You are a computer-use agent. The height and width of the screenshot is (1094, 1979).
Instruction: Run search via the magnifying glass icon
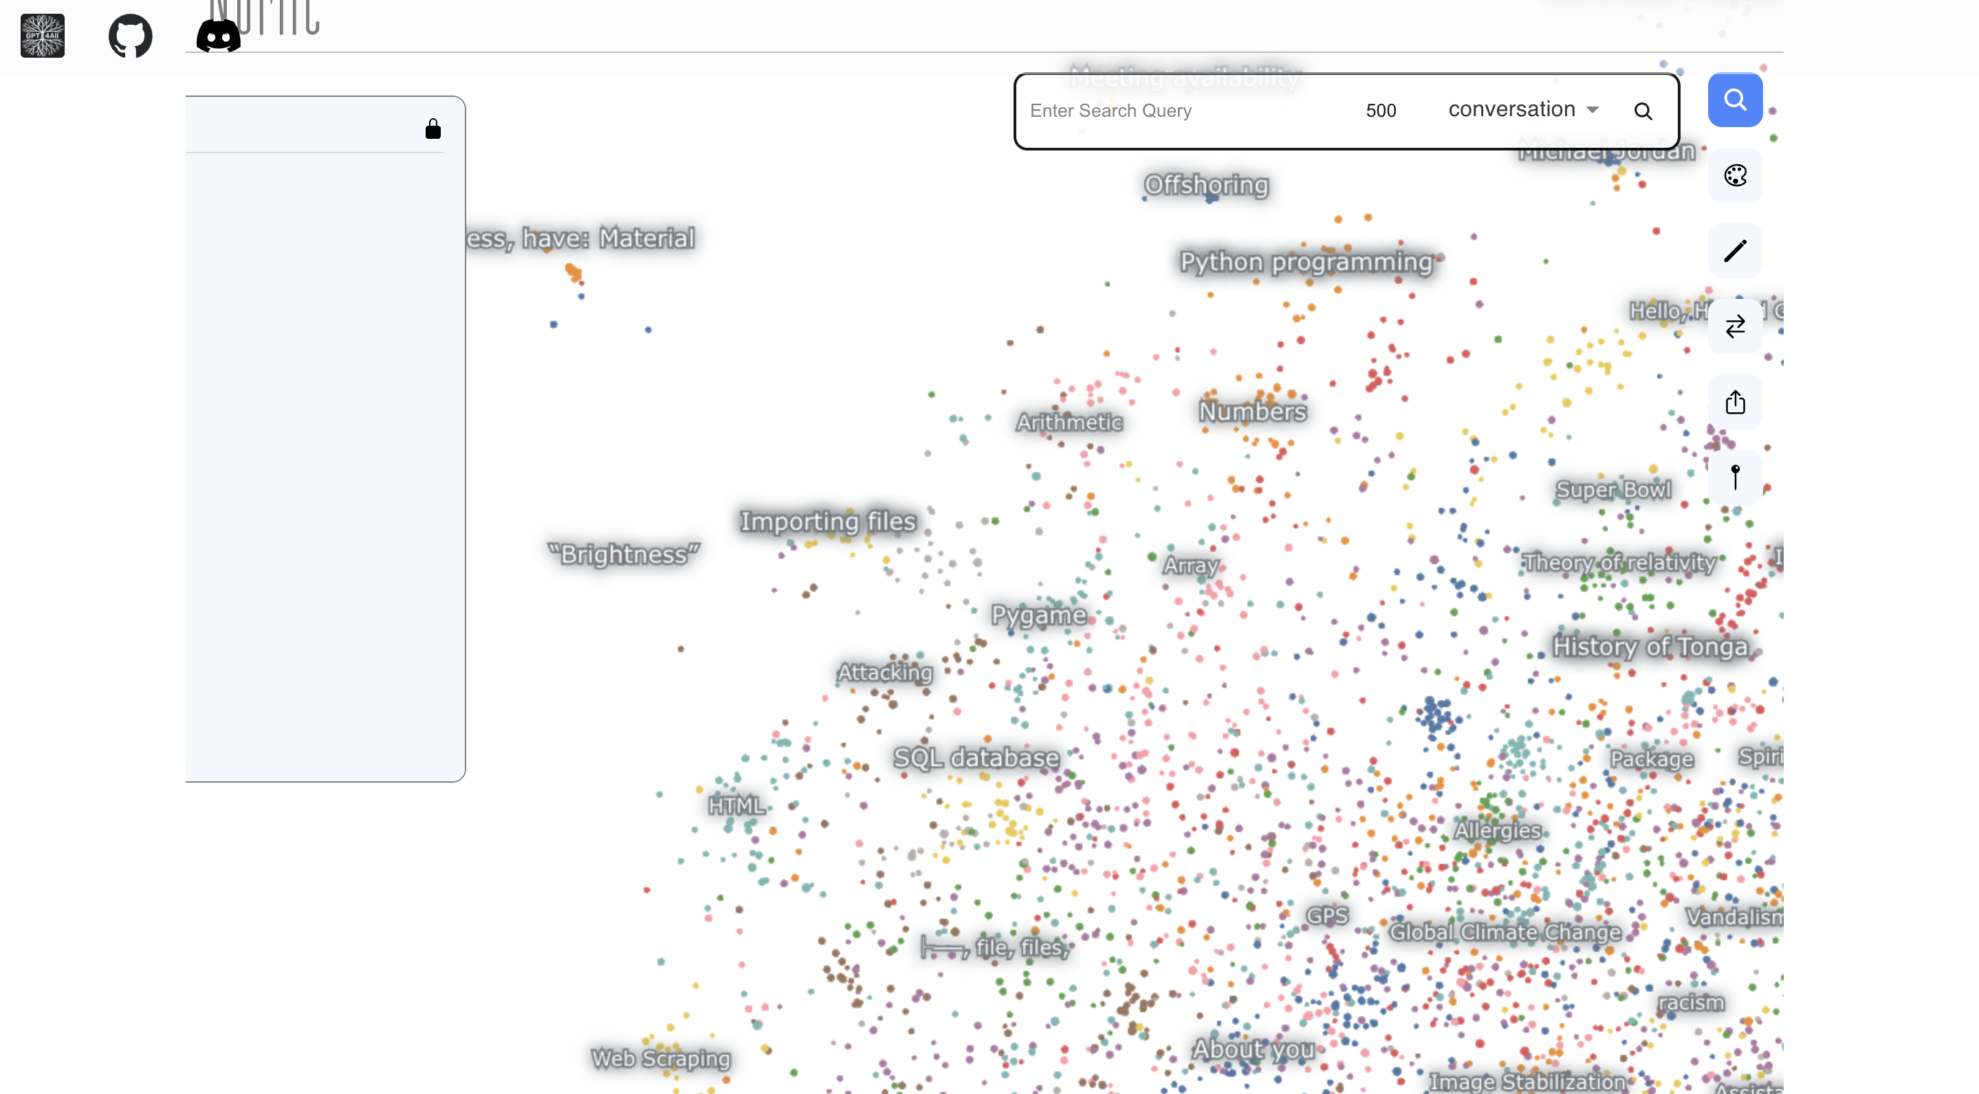pos(1643,111)
